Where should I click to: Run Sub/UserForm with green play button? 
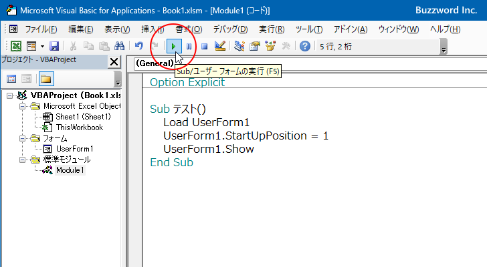tap(174, 47)
